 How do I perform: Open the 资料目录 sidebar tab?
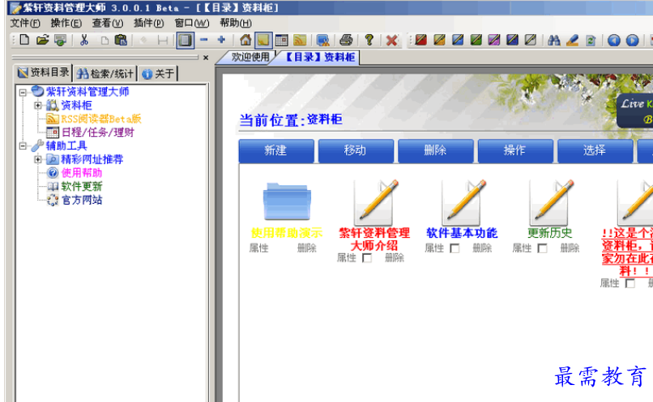43,73
